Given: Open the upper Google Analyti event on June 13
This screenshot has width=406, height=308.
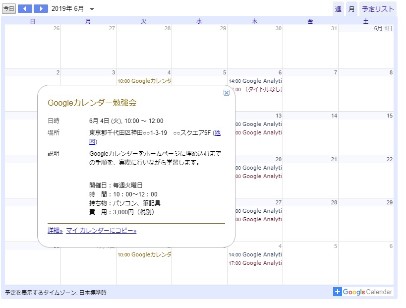Looking at the screenshot, I should pos(259,124).
